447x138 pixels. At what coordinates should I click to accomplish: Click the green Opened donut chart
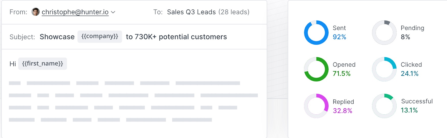[316, 69]
